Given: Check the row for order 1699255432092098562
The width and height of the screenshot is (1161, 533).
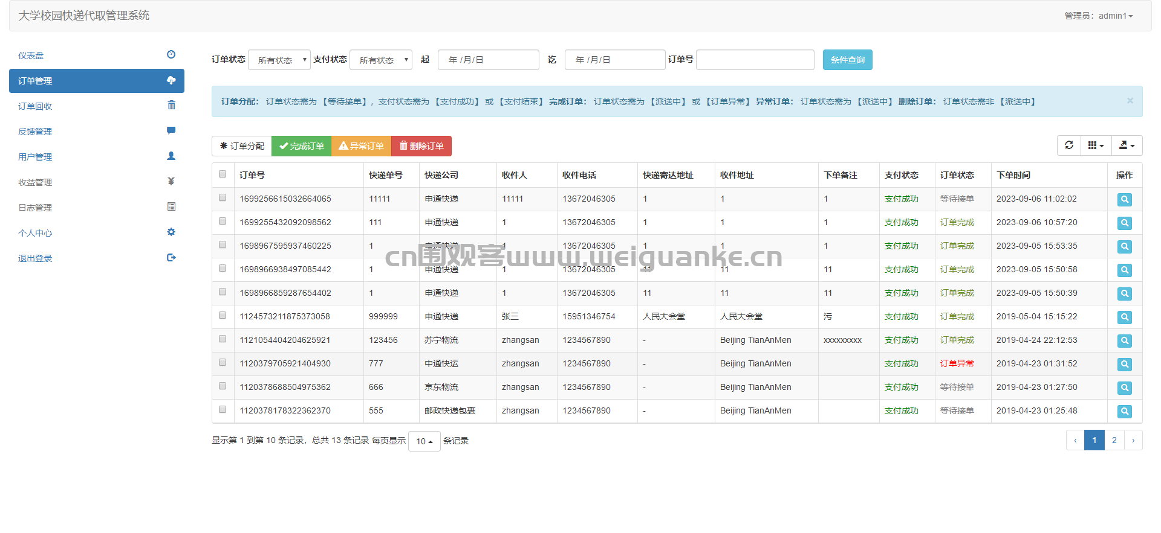Looking at the screenshot, I should [223, 222].
